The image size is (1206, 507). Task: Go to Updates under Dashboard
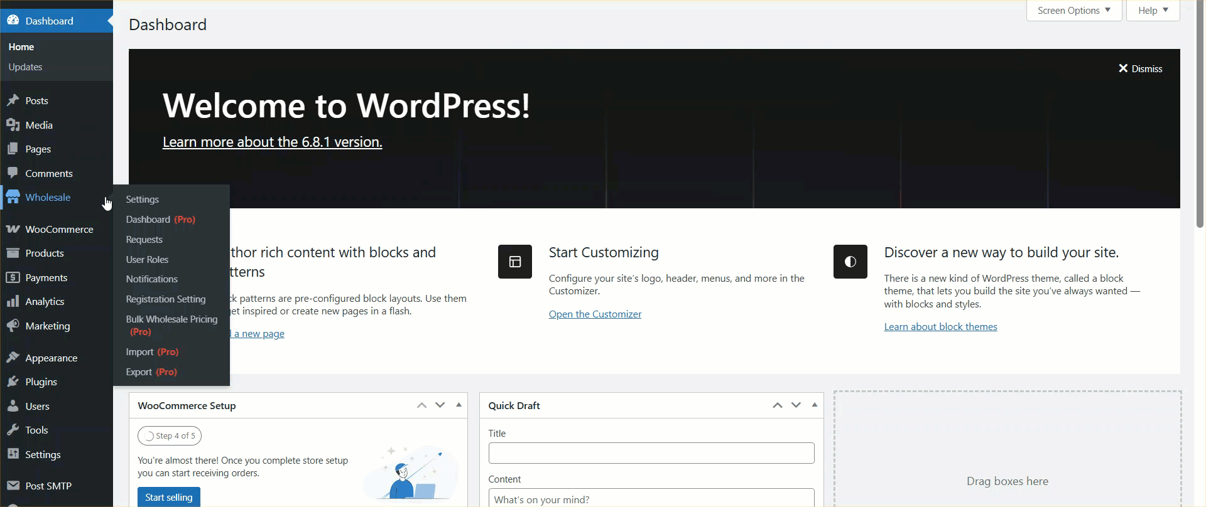tap(25, 67)
